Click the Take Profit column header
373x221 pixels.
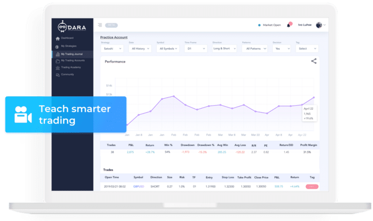pos(244,177)
